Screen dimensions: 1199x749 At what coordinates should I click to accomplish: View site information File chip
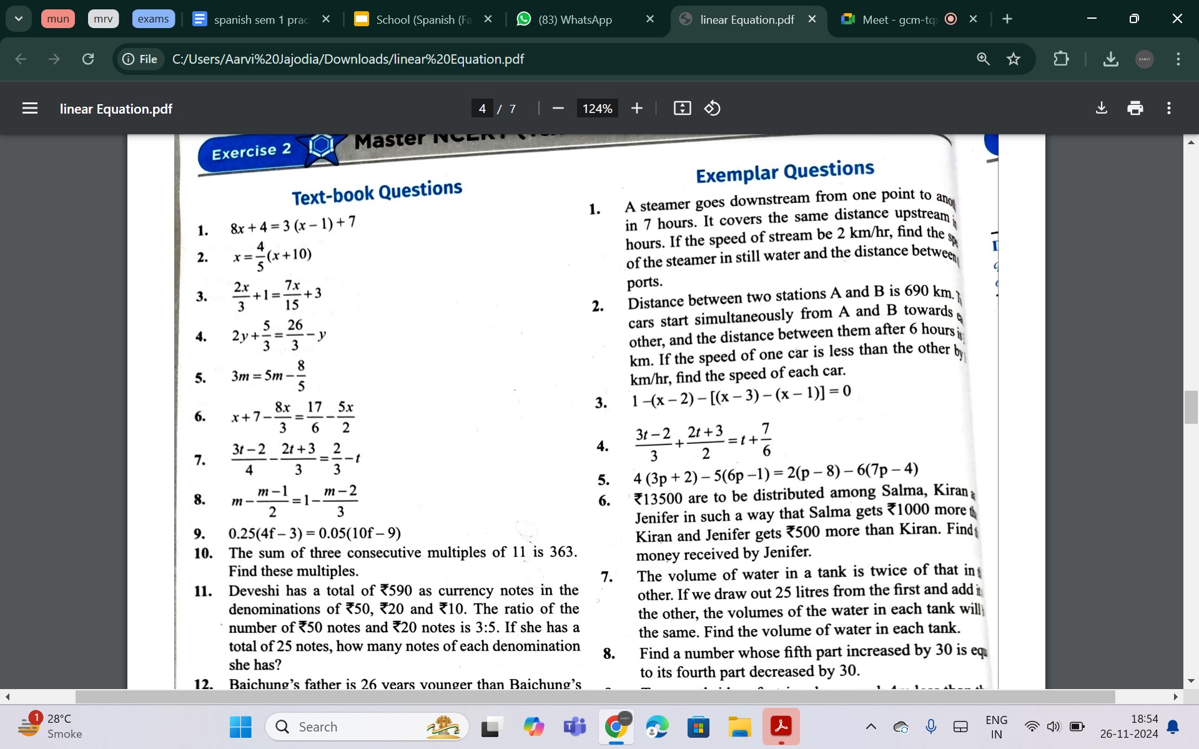coord(140,59)
